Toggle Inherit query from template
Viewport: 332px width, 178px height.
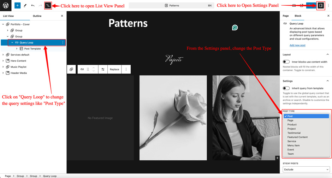[x=286, y=88]
